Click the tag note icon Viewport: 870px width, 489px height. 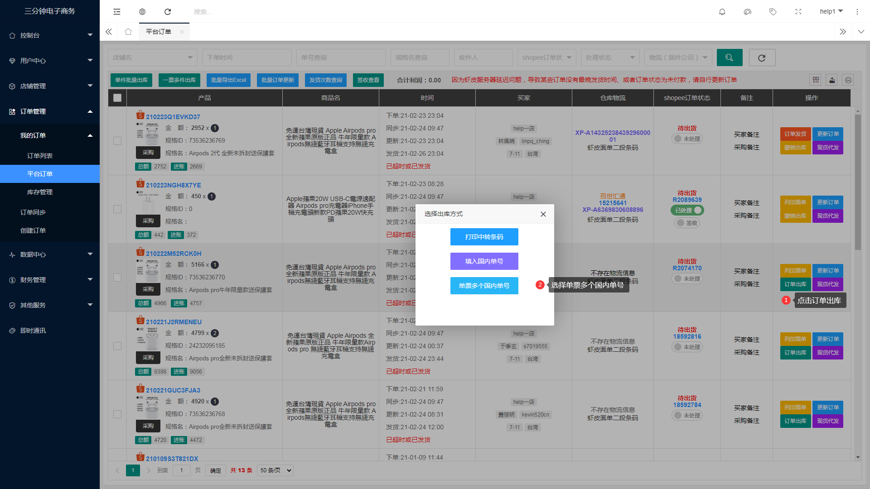(773, 12)
